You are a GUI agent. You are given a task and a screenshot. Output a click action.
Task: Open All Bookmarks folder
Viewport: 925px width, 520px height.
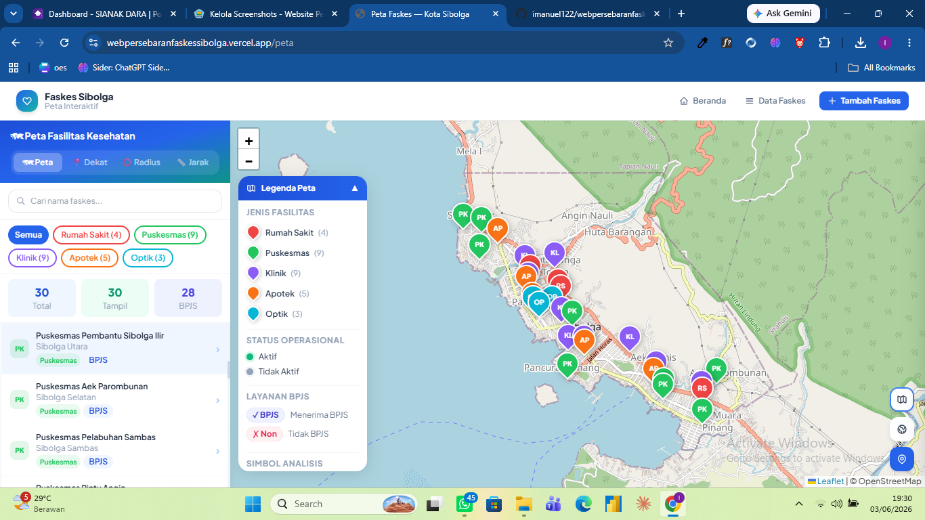[882, 67]
